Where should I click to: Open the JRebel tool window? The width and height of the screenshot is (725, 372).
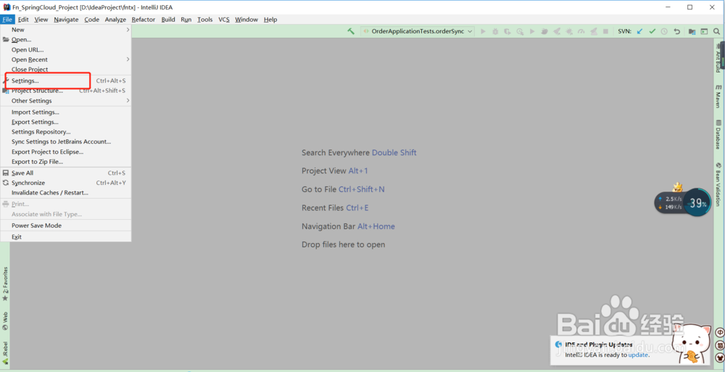[x=5, y=352]
